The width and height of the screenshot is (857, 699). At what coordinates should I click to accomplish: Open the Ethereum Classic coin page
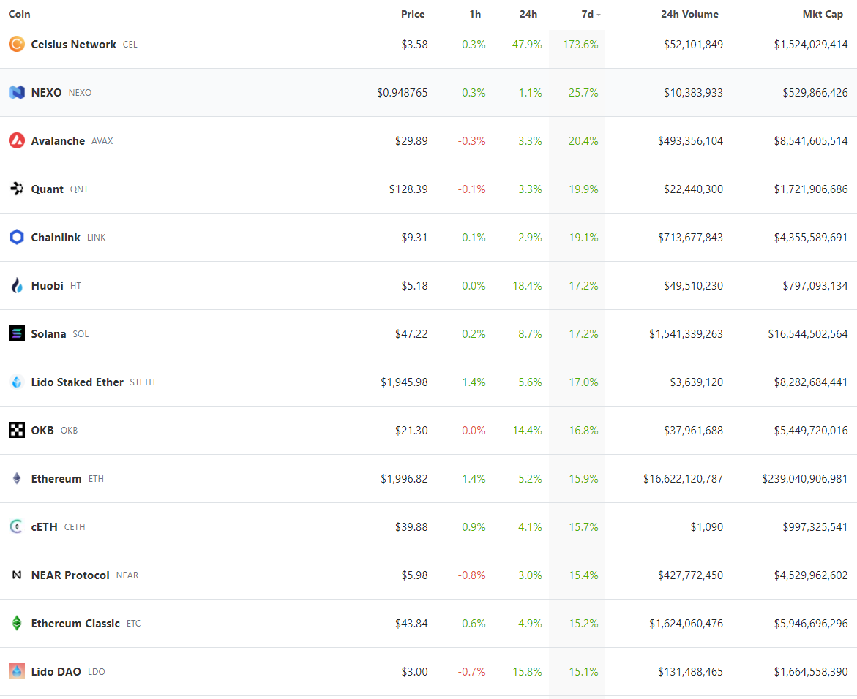[x=75, y=624]
